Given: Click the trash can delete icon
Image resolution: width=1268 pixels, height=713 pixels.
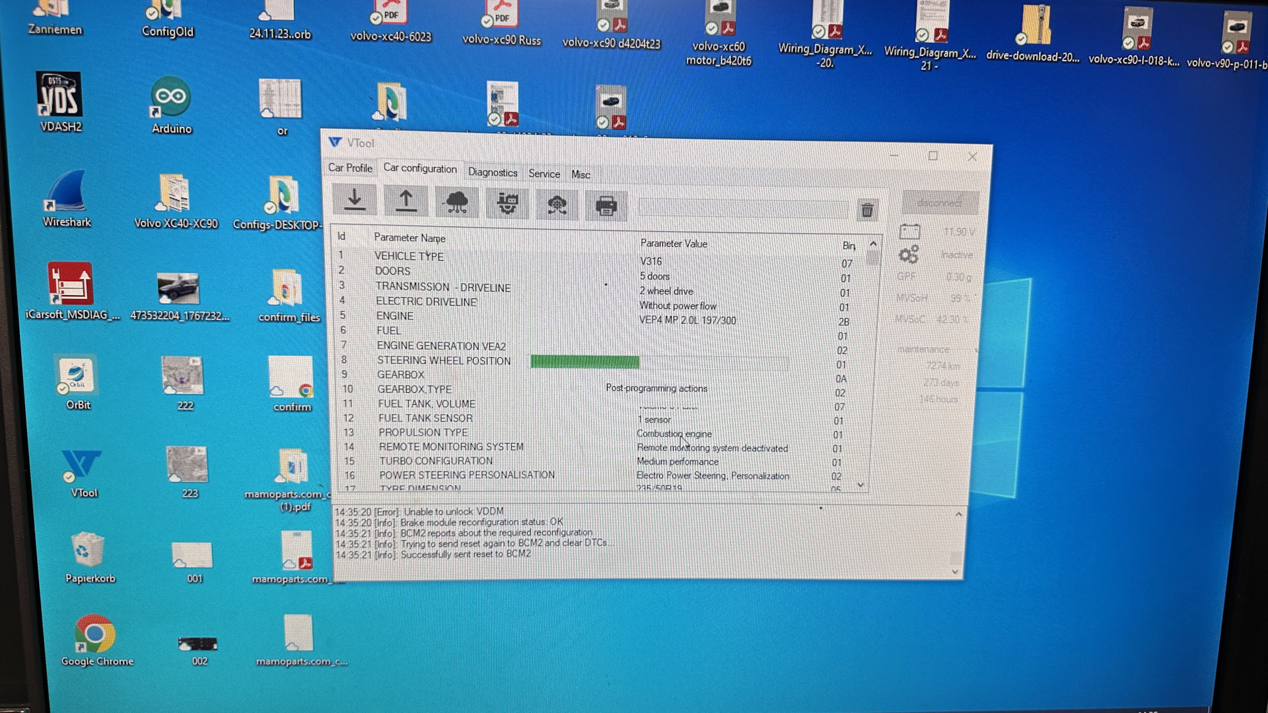Looking at the screenshot, I should [866, 211].
